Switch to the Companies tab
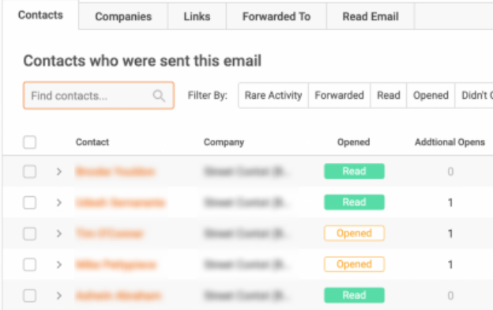Viewport: 493px width, 310px height. (123, 17)
